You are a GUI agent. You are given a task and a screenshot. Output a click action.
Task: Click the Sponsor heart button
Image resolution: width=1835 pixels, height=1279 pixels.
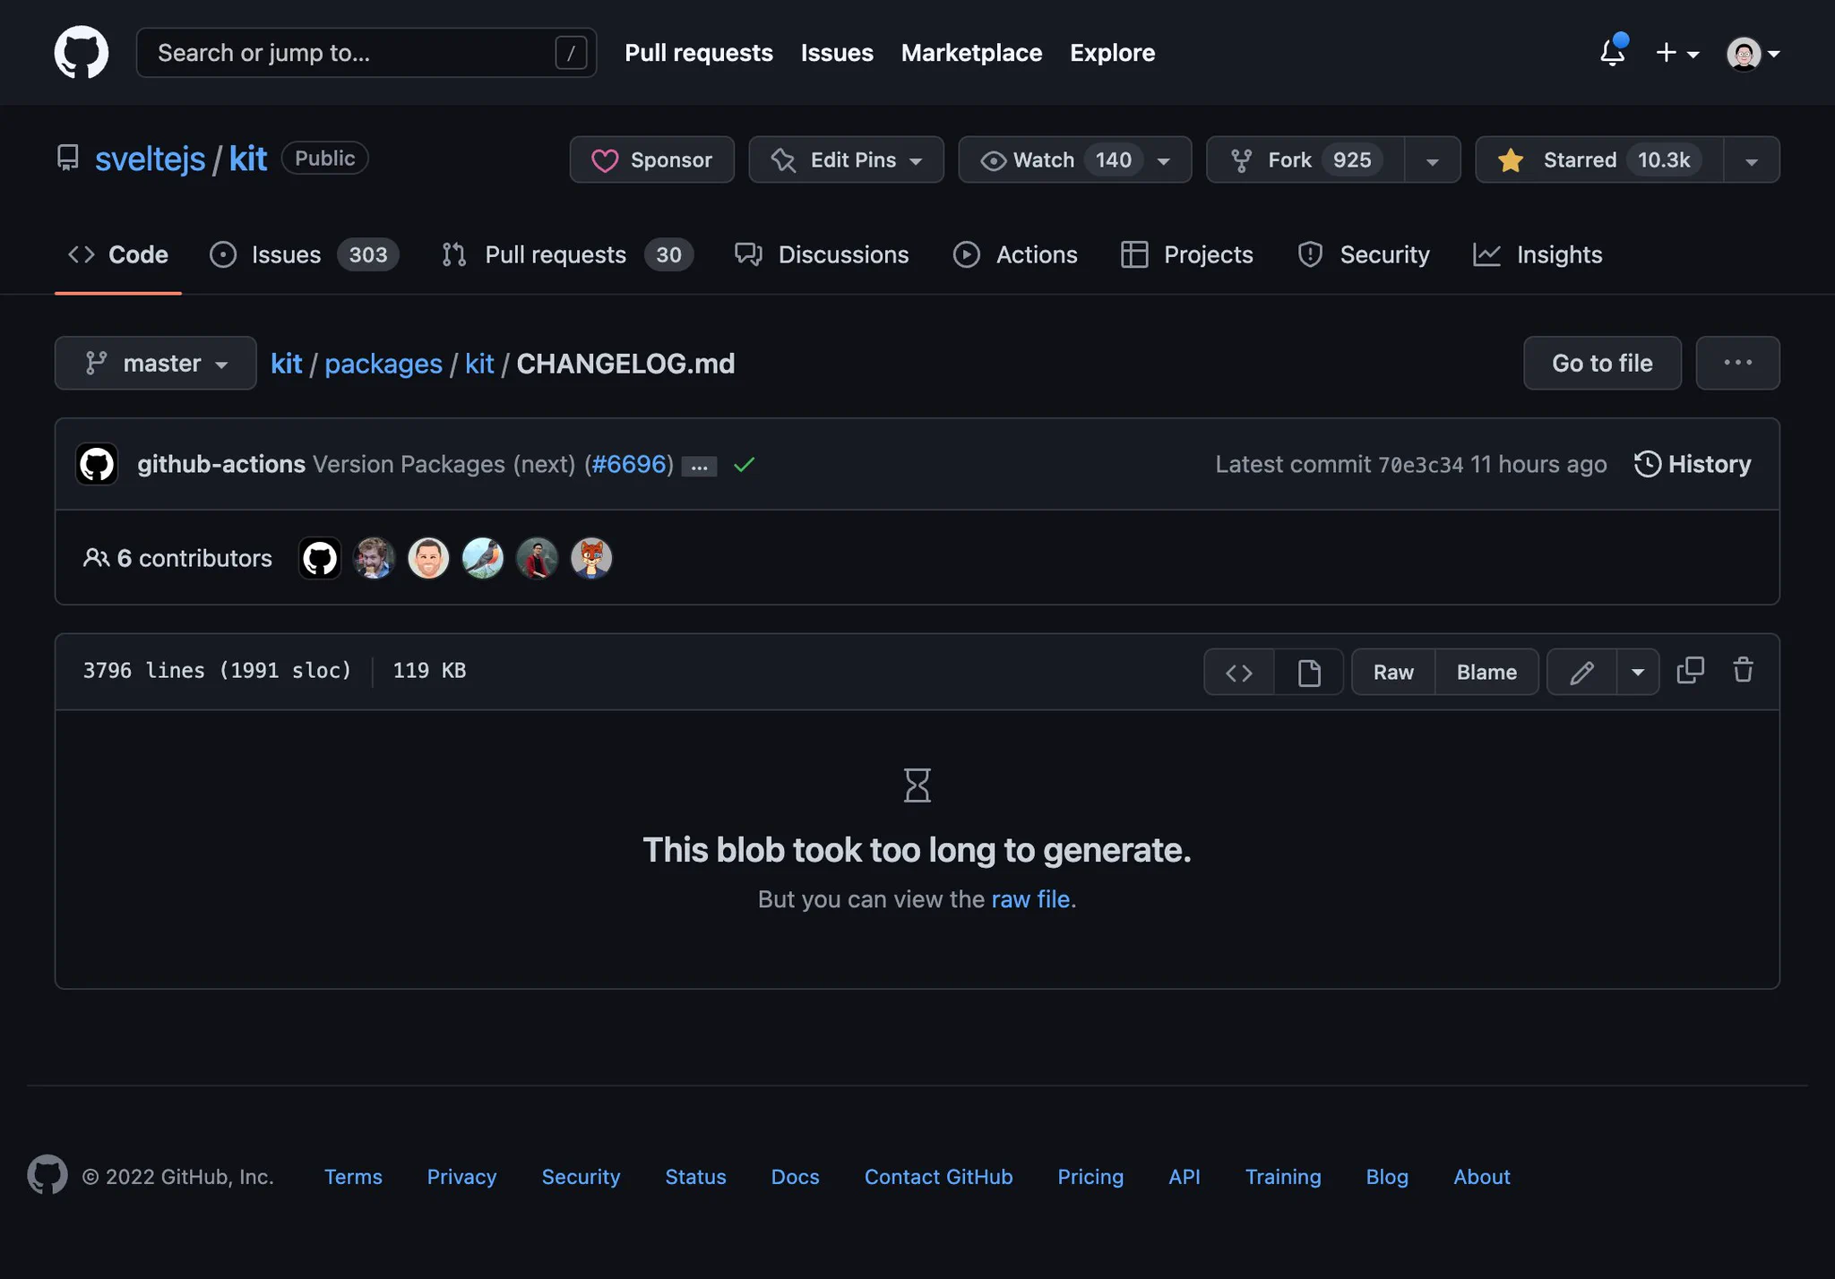tap(652, 159)
